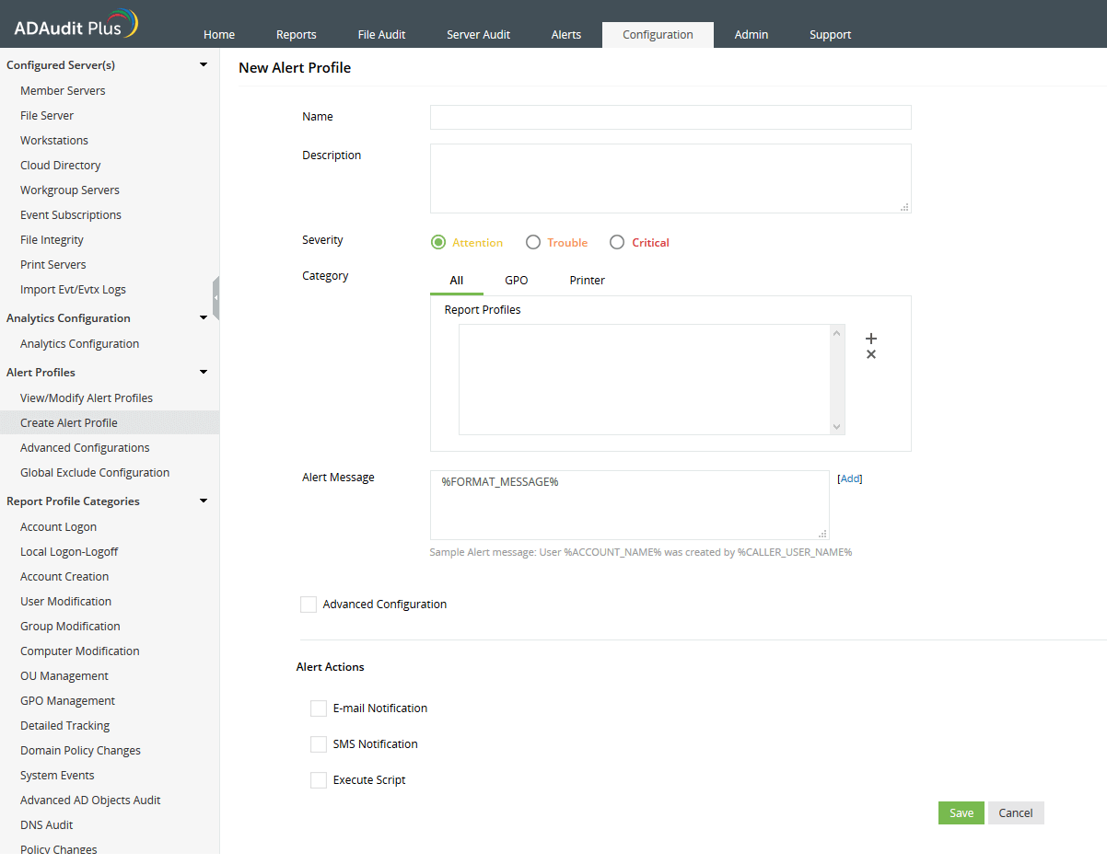Collapse Alert Profiles section arrow

(x=204, y=373)
